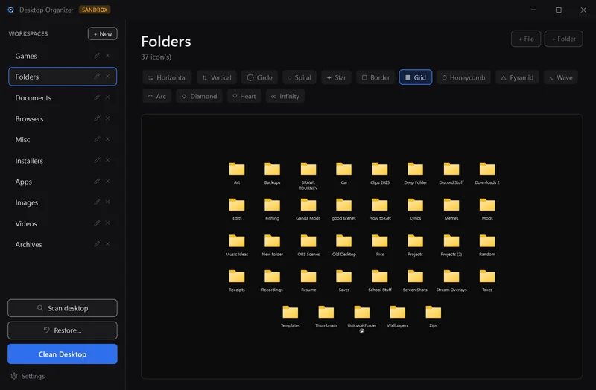Select the active Grid layout
Image resolution: width=596 pixels, height=390 pixels.
click(416, 77)
